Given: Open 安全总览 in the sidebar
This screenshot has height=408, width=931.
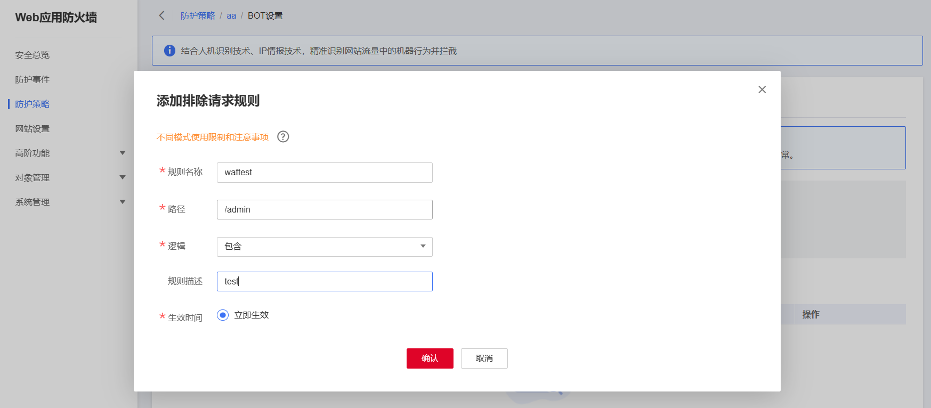Looking at the screenshot, I should click(33, 55).
